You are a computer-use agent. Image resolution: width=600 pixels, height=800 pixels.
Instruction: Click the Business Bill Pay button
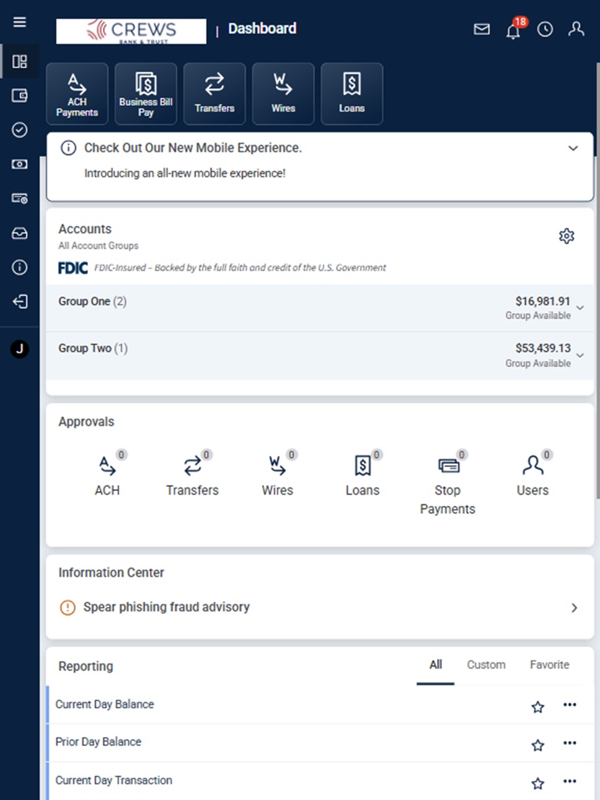point(146,94)
